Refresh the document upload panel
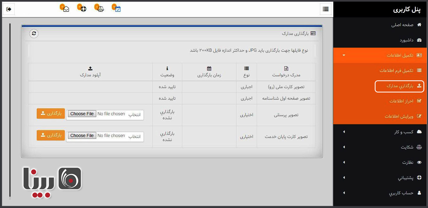Screen dimensions: 428x208 (x=34, y=34)
